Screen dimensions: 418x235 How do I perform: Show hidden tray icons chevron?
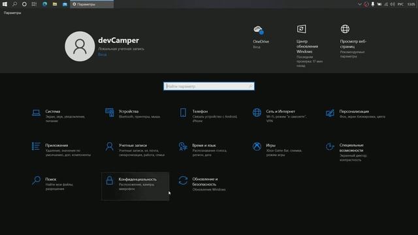point(360,5)
